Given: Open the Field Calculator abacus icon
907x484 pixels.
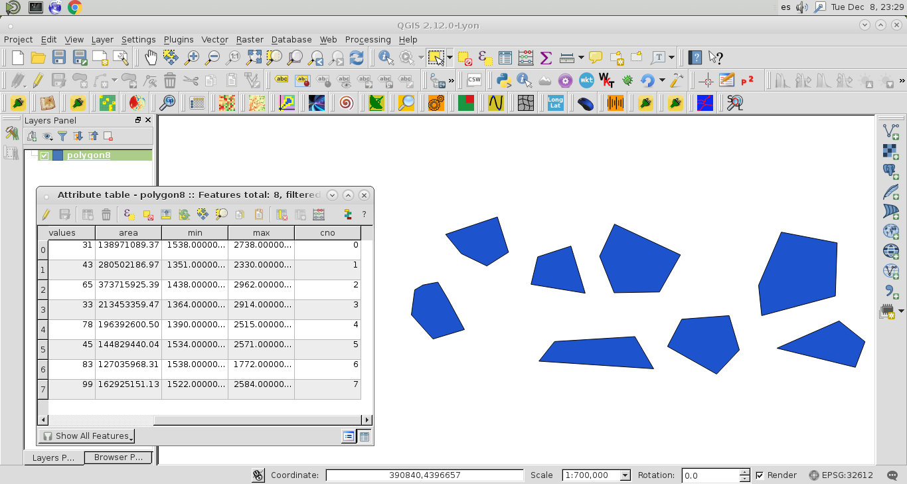Looking at the screenshot, I should tap(526, 58).
